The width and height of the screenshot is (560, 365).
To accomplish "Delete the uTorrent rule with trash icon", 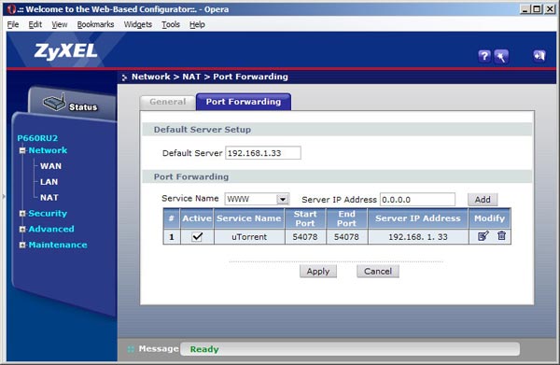I will click(501, 236).
